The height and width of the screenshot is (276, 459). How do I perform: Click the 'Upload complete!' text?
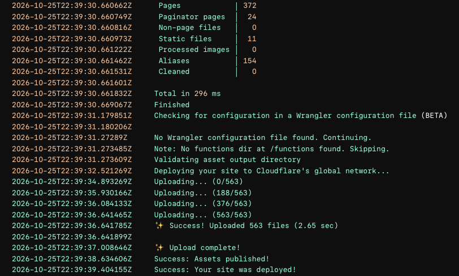tap(205, 248)
